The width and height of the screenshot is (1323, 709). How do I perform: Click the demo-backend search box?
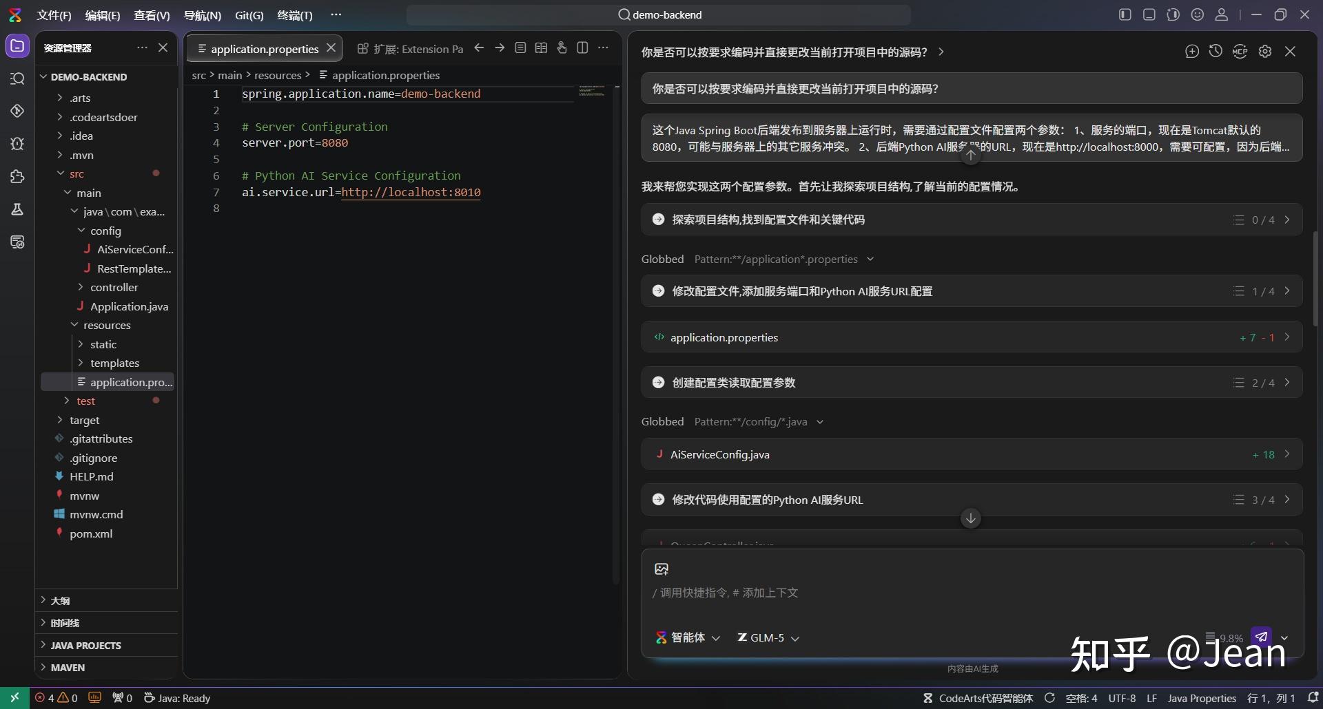[x=659, y=15]
